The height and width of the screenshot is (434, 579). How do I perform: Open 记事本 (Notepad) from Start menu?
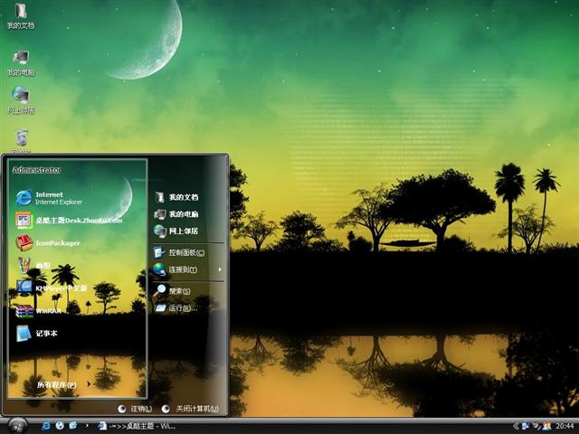(x=45, y=333)
